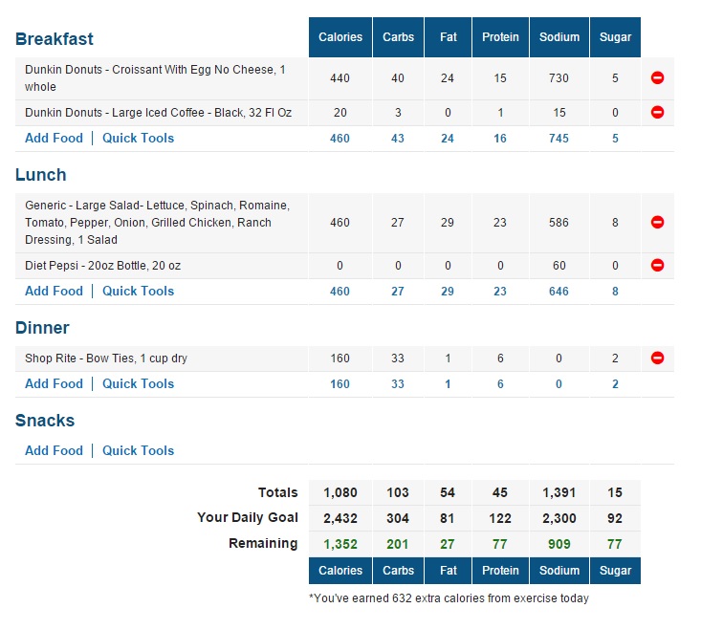
Task: Click the Sodium column header at top
Action: [x=559, y=37]
